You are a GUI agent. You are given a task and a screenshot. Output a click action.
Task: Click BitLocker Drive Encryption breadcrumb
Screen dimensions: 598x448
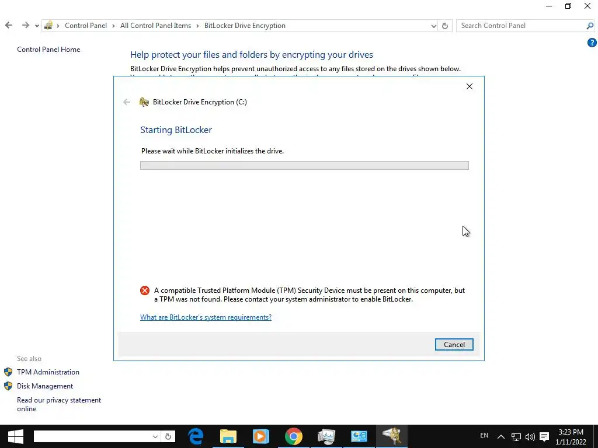click(245, 26)
